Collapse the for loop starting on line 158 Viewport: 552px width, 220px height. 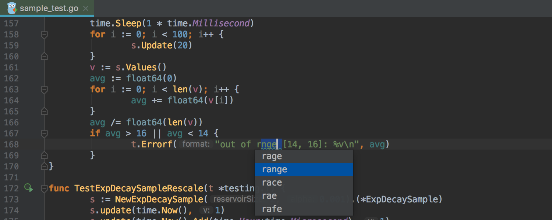[x=44, y=34]
